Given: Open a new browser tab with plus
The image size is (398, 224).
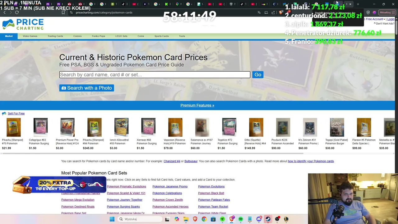Looking at the screenshot, I should click(358, 4).
